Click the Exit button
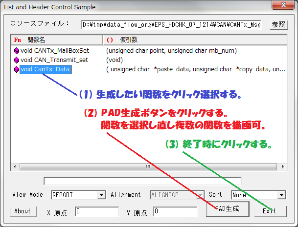Screen dimensions: 298x227 click(270, 211)
